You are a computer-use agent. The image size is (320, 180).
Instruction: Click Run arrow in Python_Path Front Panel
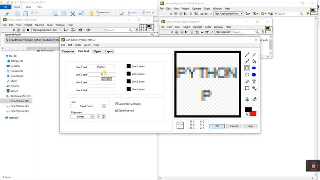tap(14, 30)
